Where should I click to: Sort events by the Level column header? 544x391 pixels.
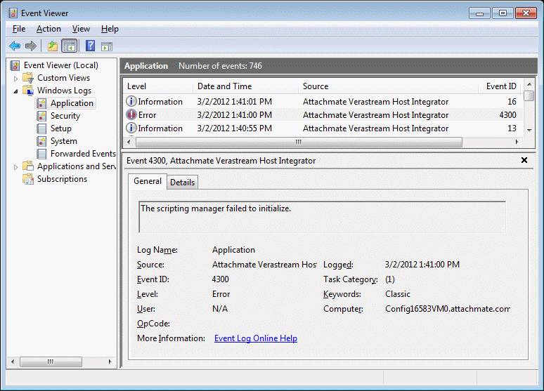click(158, 86)
